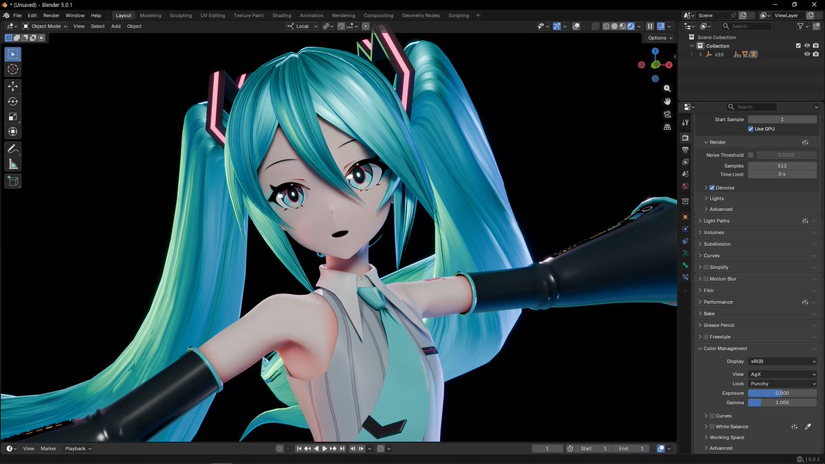The image size is (825, 464).
Task: Expand the Grease Pencil panel
Action: pos(758,325)
